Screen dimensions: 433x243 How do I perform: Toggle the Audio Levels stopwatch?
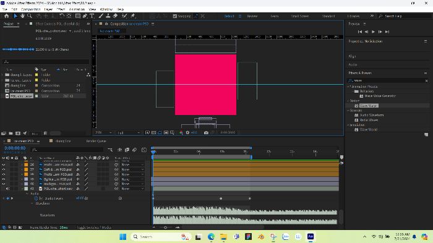coord(36,198)
